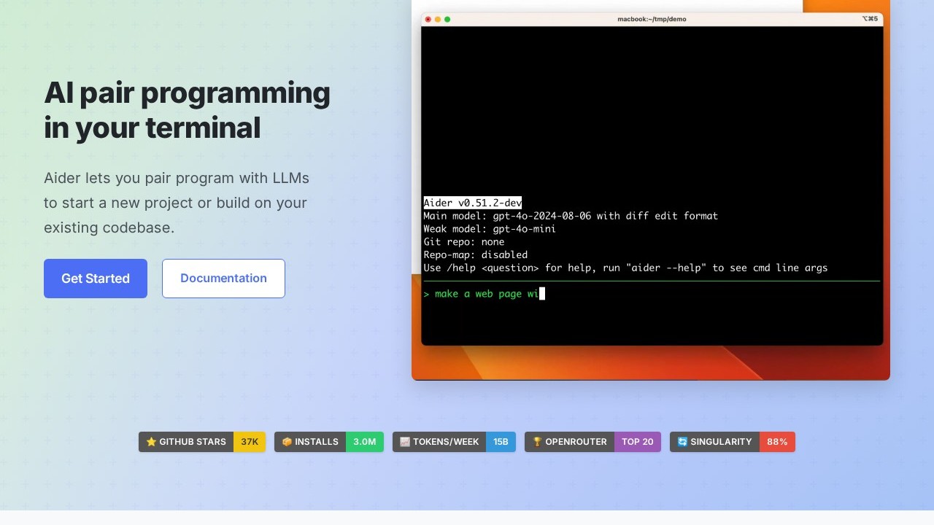Select the blue 15B tokens value
The height and width of the screenshot is (525, 934).
pyautogui.click(x=501, y=442)
